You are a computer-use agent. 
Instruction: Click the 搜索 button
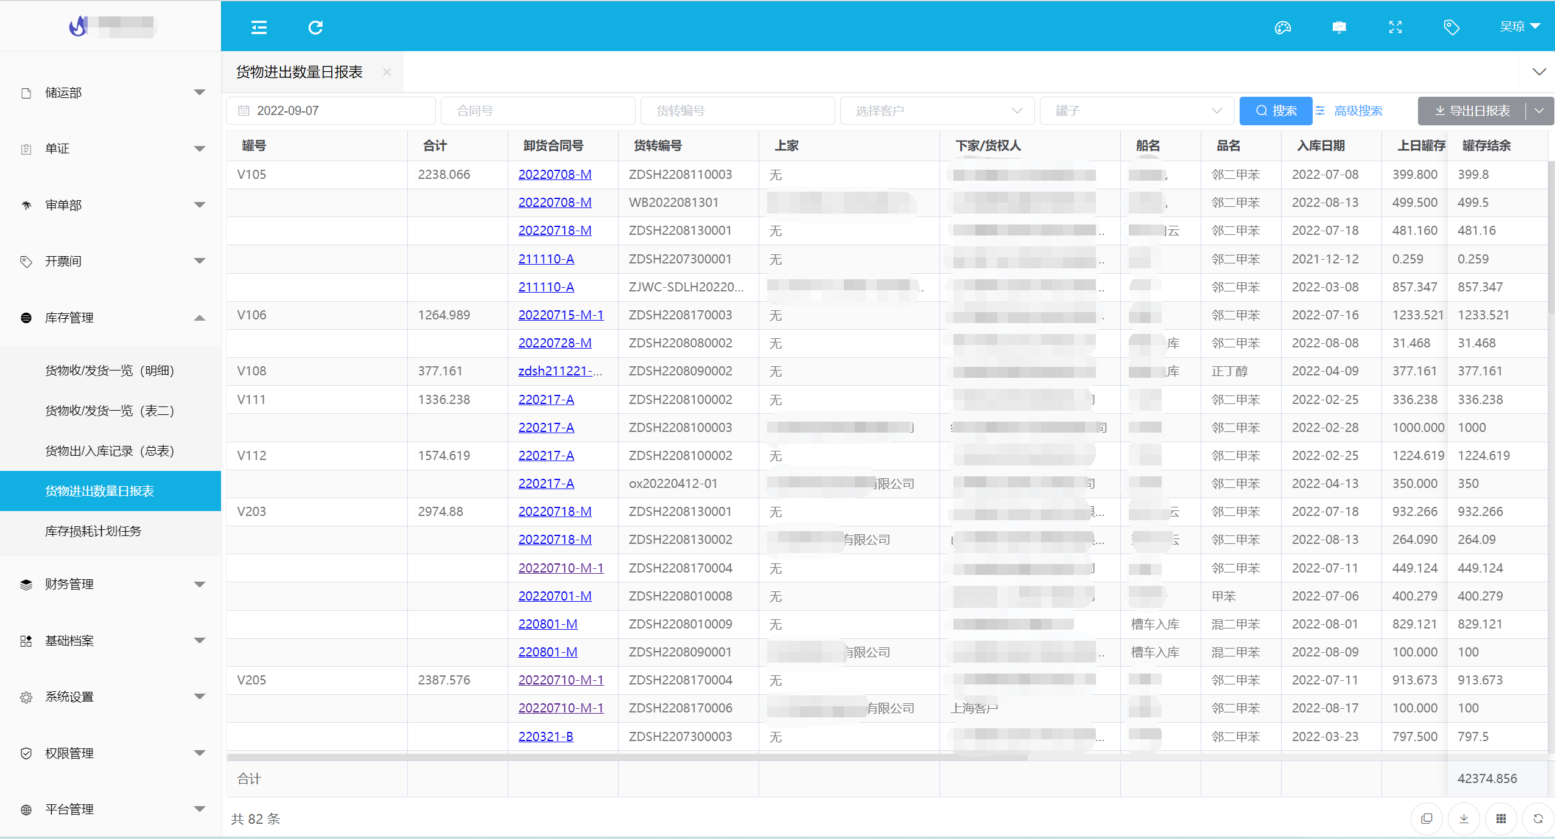1276,111
